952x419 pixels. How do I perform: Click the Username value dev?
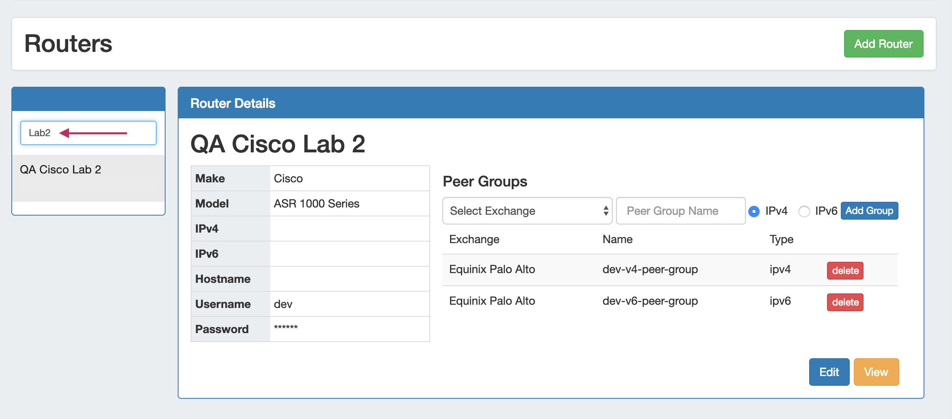tap(283, 304)
